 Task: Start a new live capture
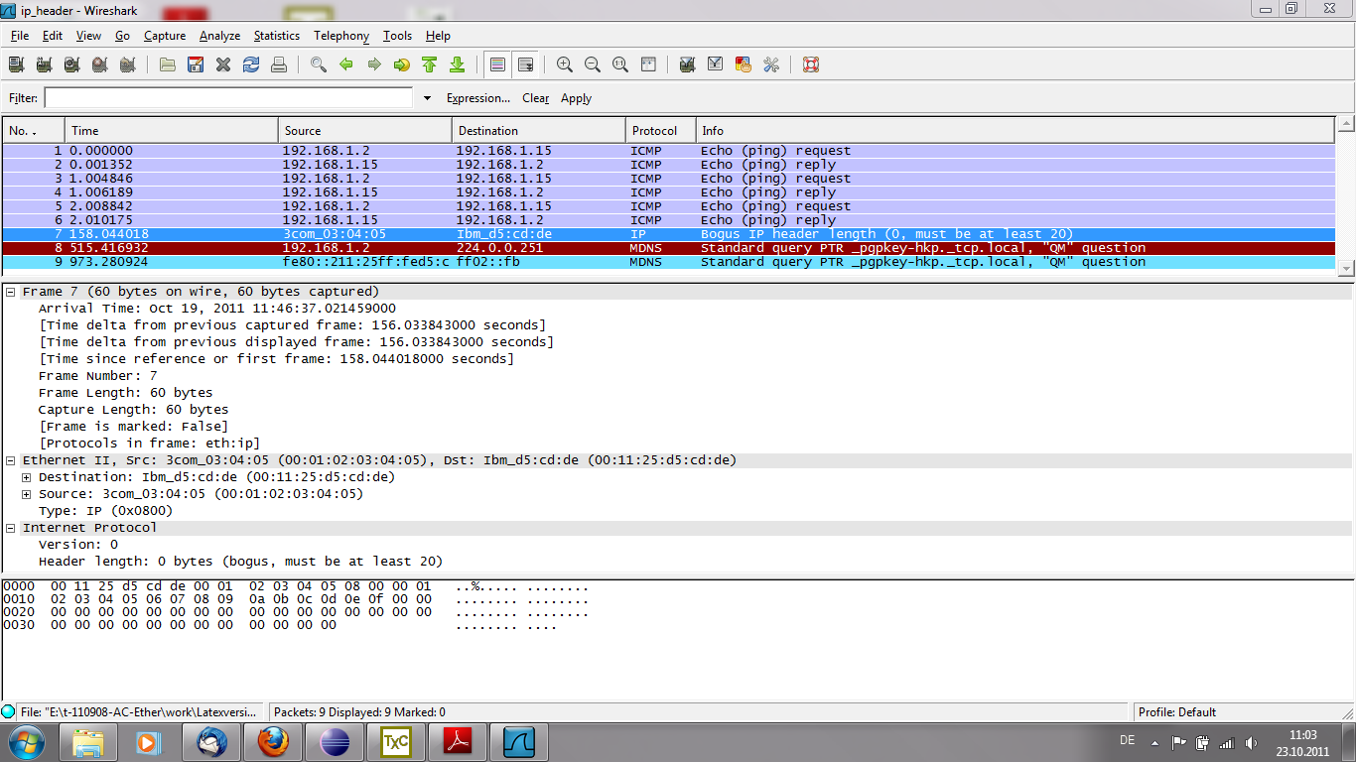(x=71, y=64)
